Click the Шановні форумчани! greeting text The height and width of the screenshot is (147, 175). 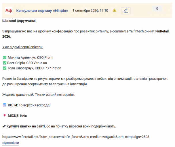[x=19, y=21]
